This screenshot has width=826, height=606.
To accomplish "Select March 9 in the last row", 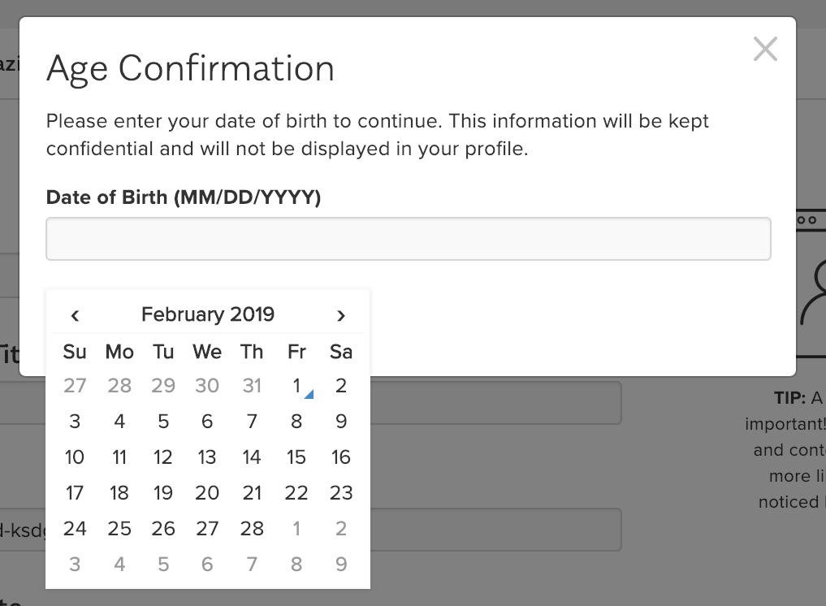I will (x=341, y=565).
